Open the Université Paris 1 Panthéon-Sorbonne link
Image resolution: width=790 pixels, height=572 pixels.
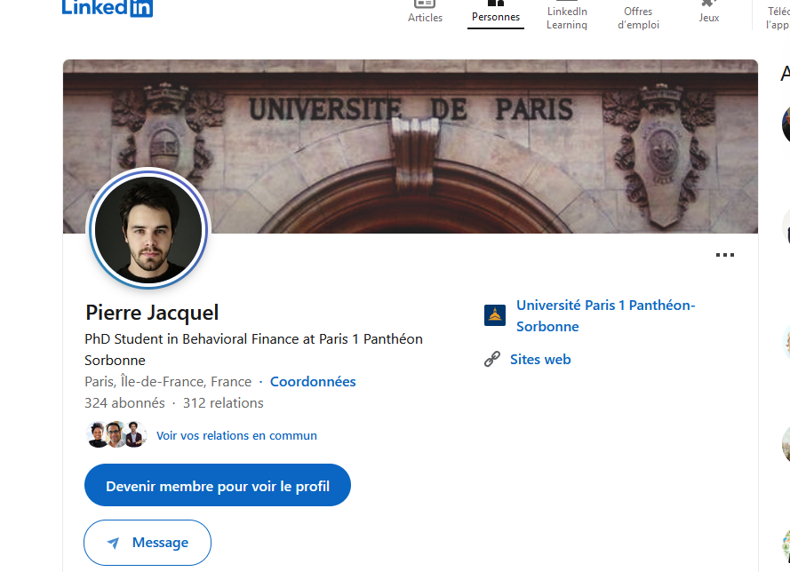(x=605, y=315)
